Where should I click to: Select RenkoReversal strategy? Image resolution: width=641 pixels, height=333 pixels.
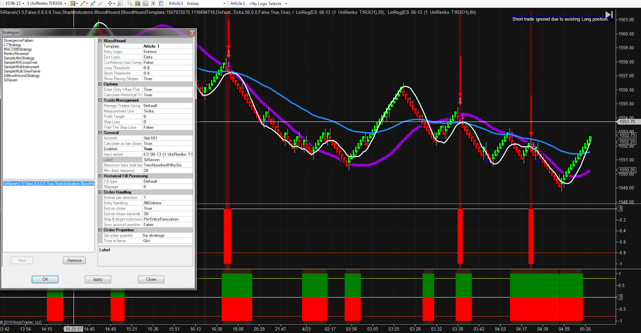[x=16, y=54]
